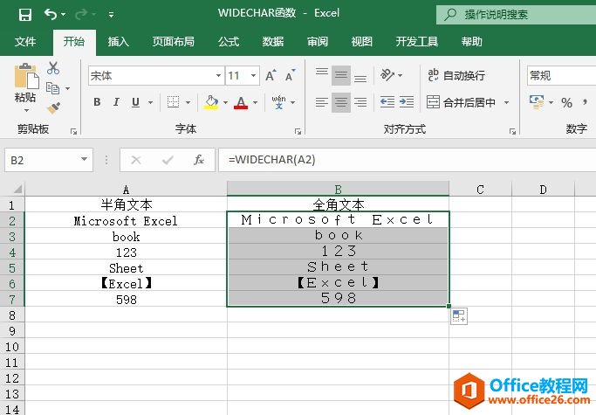Viewport: 596px width, 415px height.
Task: Align text left
Action: (322, 102)
